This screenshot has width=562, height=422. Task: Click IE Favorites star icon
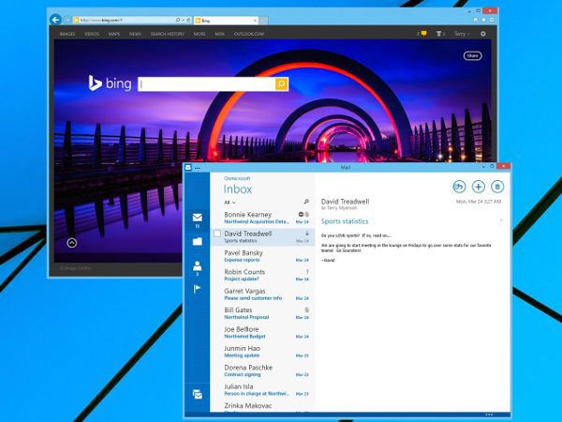[484, 20]
